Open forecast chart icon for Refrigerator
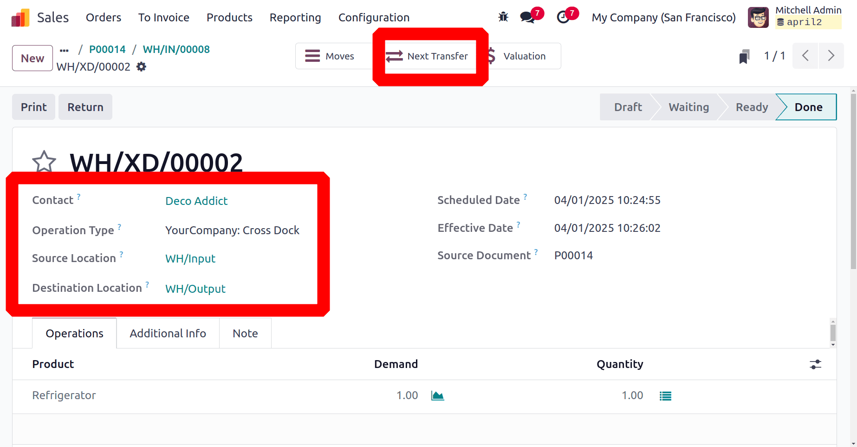 [x=437, y=395]
